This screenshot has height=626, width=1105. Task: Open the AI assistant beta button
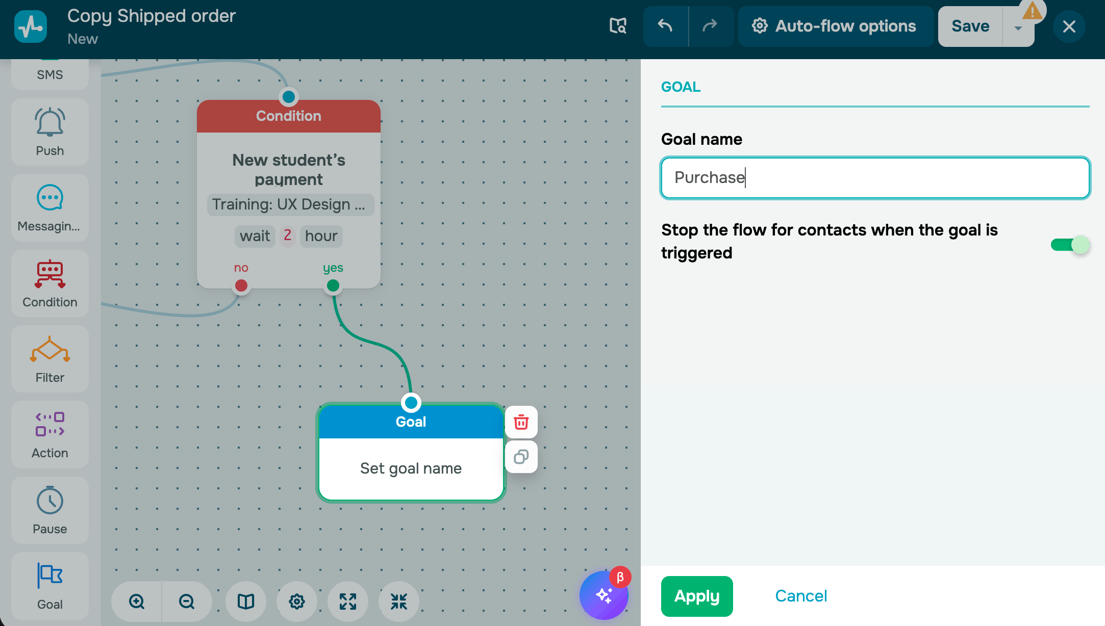pyautogui.click(x=604, y=595)
